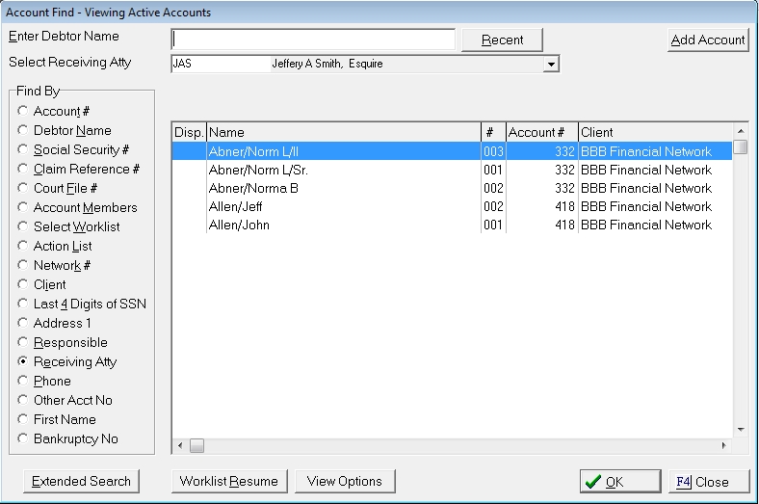
Task: Click the Enter Debtor Name text field
Action: (x=313, y=40)
